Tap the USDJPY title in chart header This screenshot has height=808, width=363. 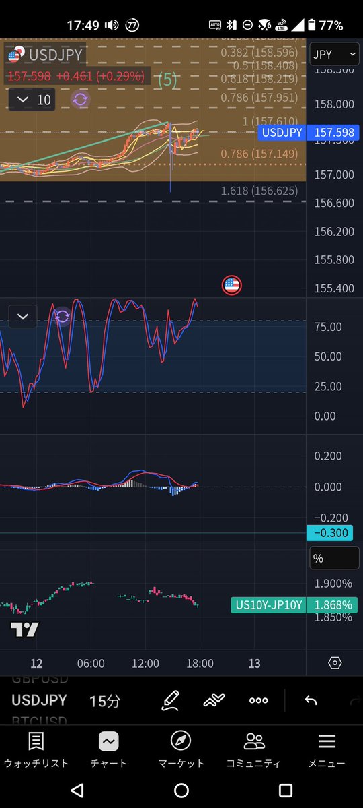(56, 55)
